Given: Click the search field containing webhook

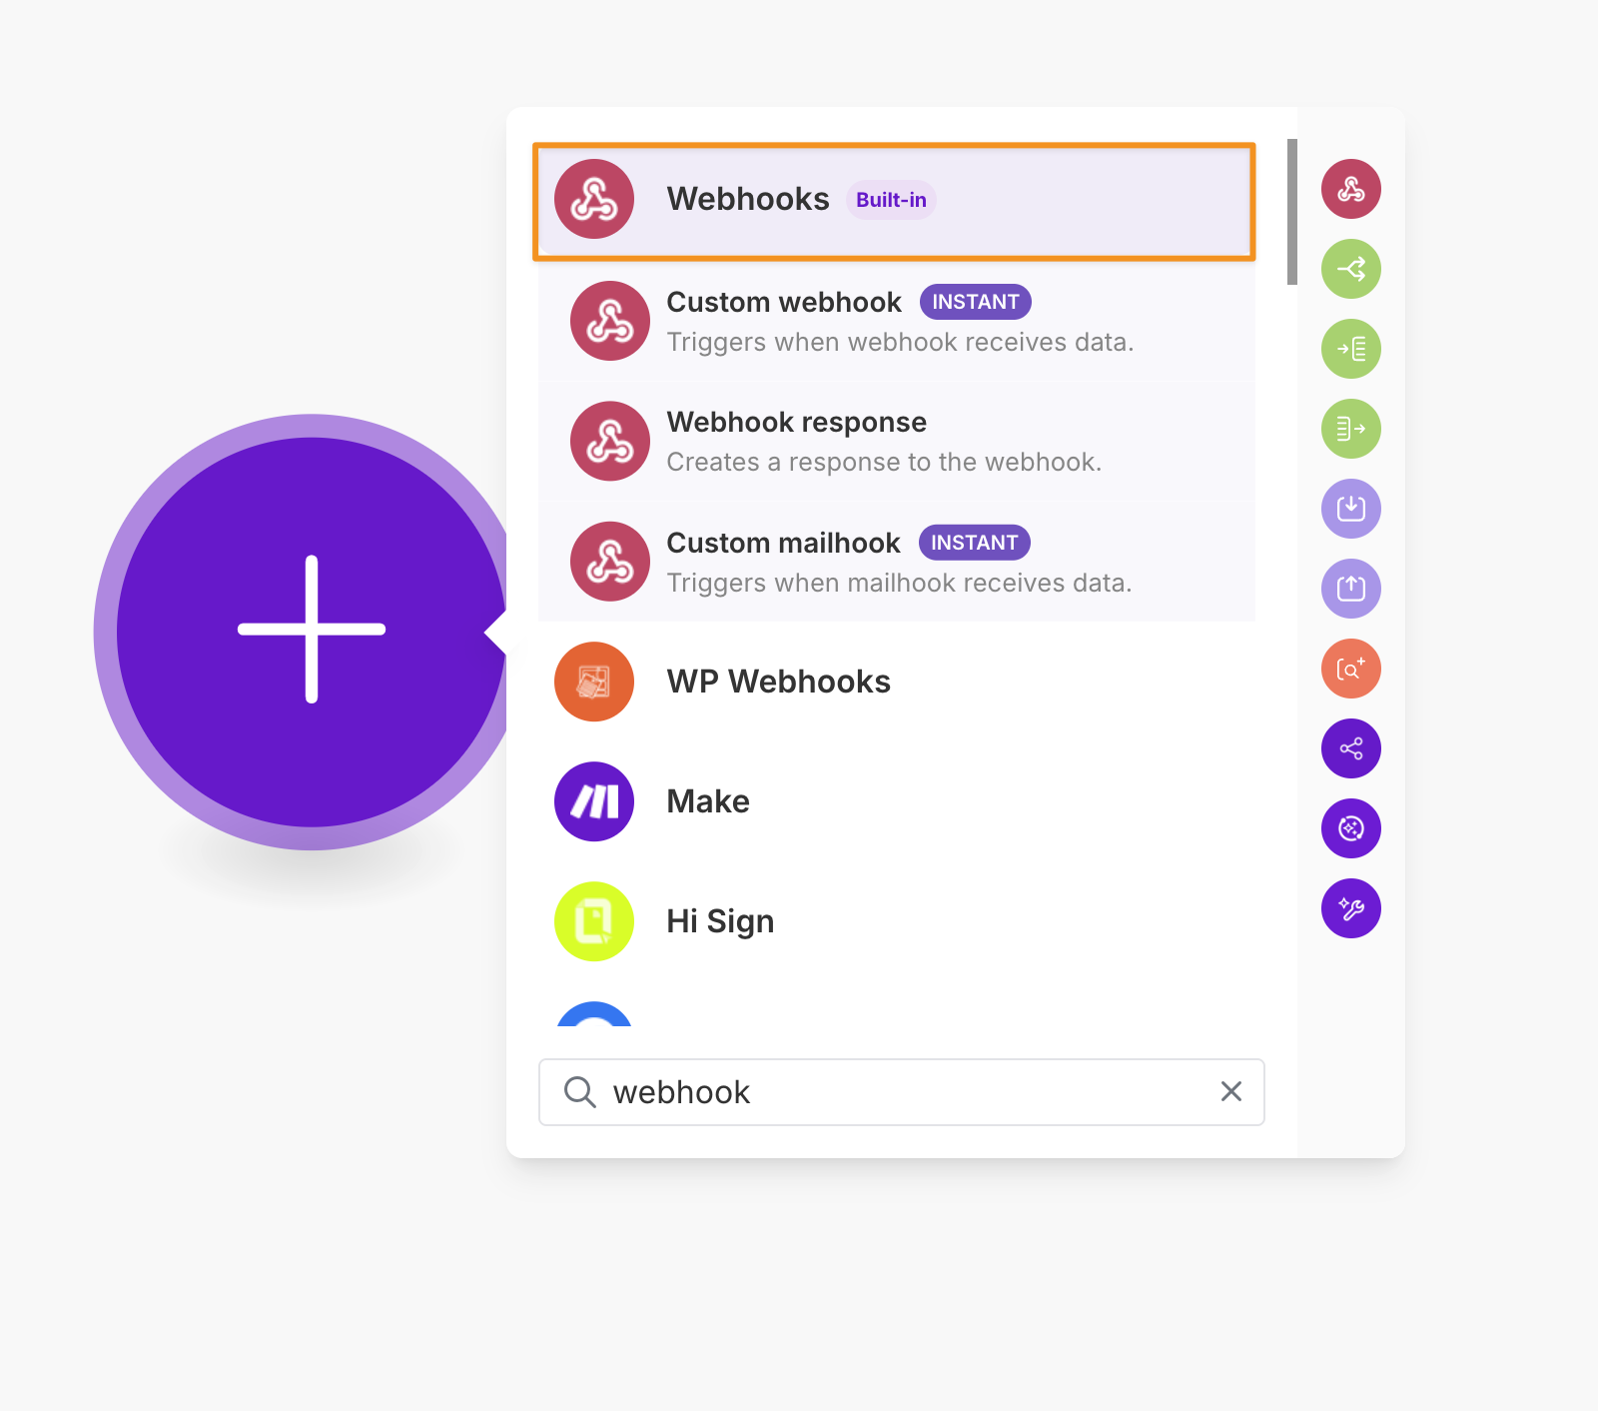Looking at the screenshot, I should coord(902,1092).
